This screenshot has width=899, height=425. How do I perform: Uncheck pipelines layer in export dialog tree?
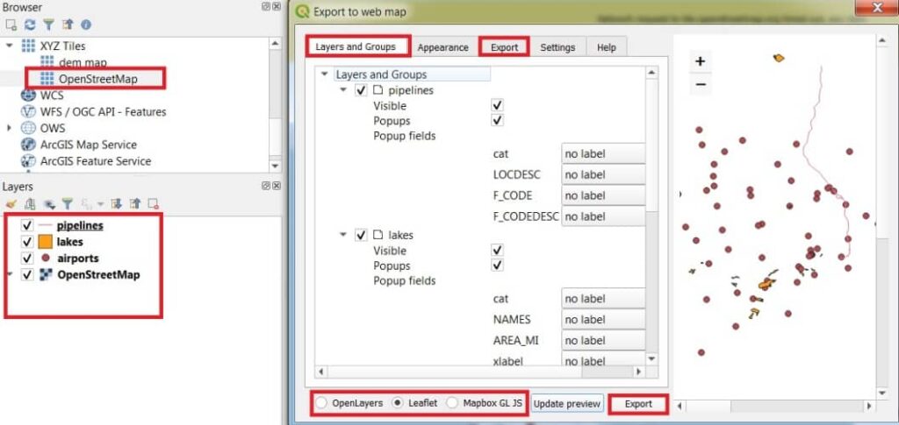tap(361, 90)
